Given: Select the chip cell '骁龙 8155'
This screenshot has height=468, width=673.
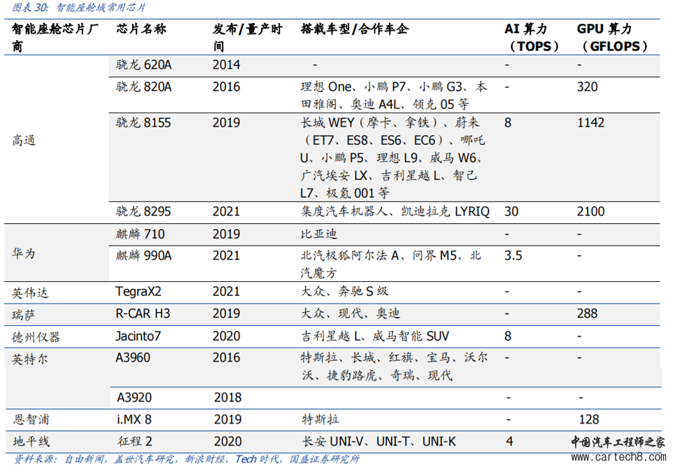Looking at the screenshot, I should (x=143, y=123).
